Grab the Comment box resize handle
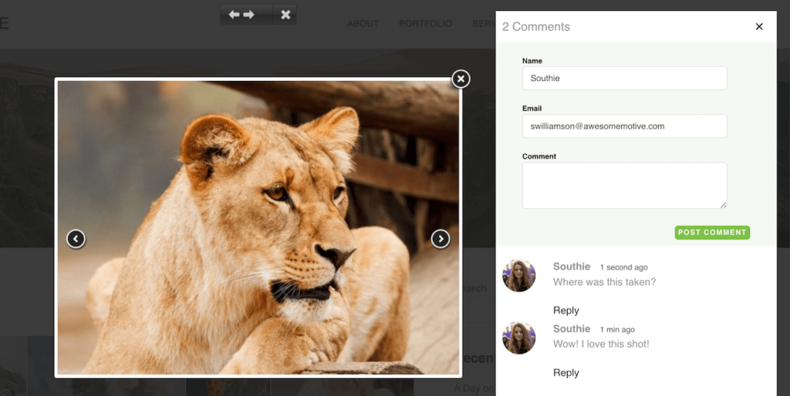Screen dimensions: 790x396 point(723,205)
